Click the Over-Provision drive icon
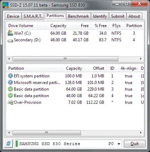 (10, 102)
